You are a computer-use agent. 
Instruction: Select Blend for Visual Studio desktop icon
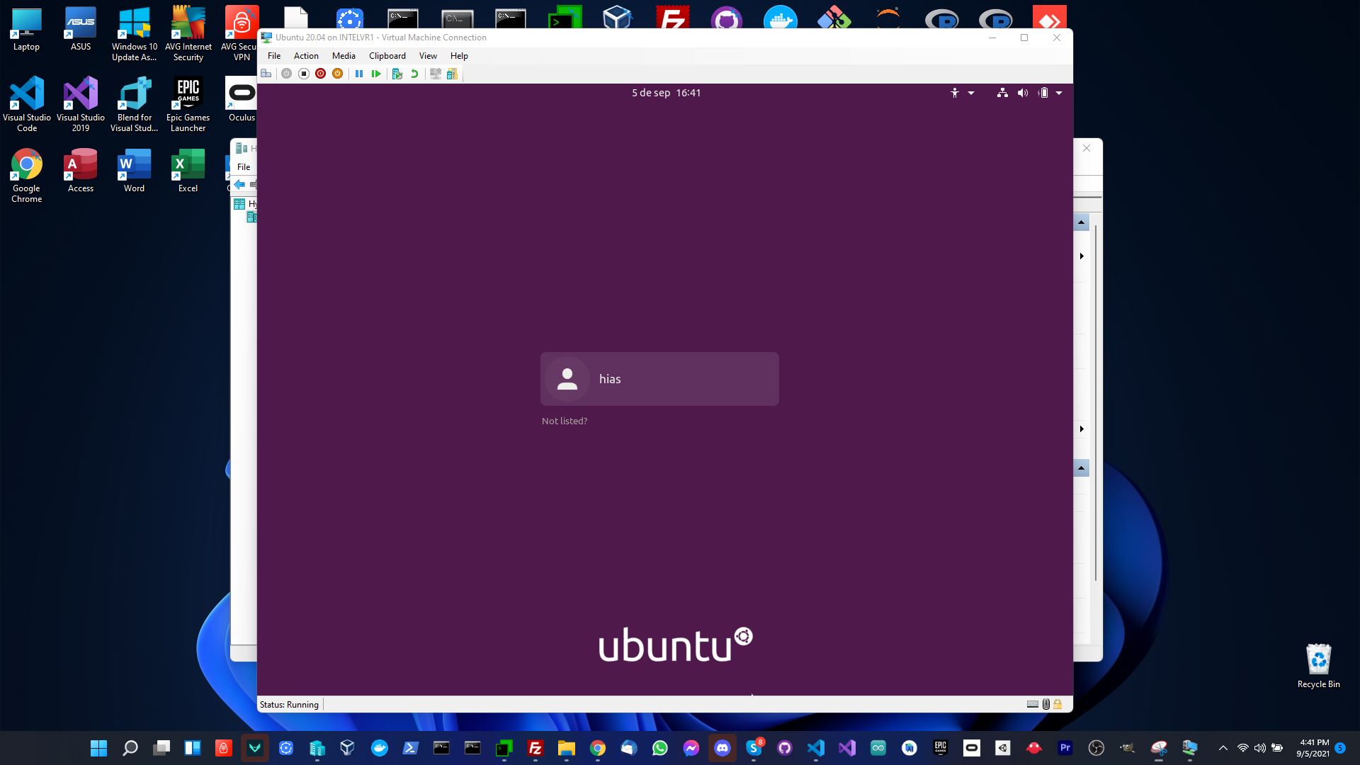coord(135,105)
